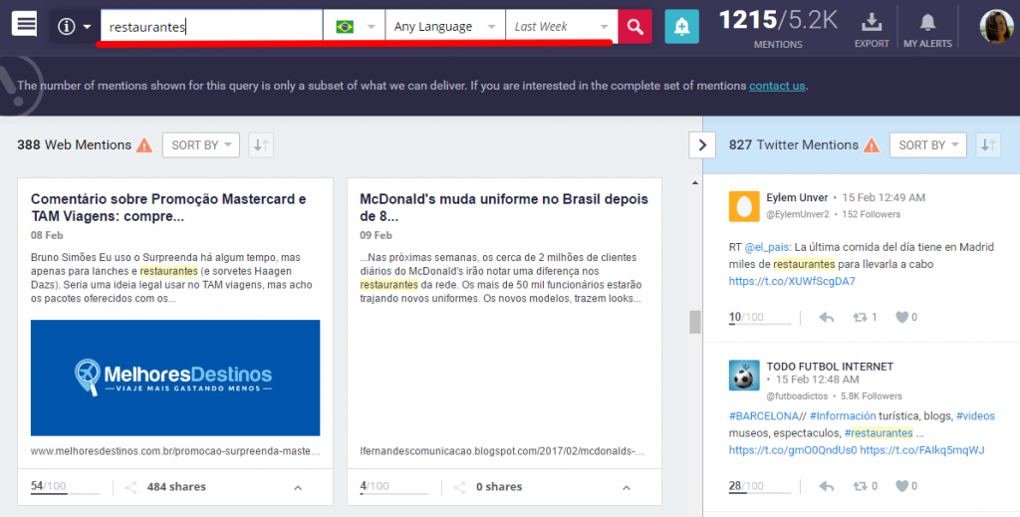Open the user profile avatar
Image resolution: width=1020 pixels, height=517 pixels.
(996, 27)
